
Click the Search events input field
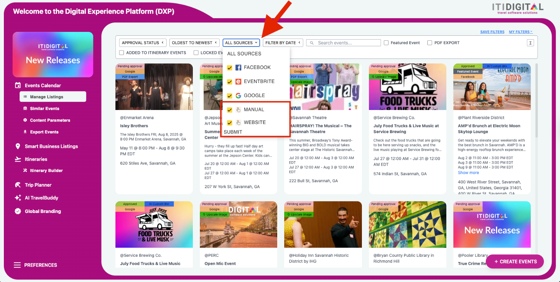(x=343, y=43)
